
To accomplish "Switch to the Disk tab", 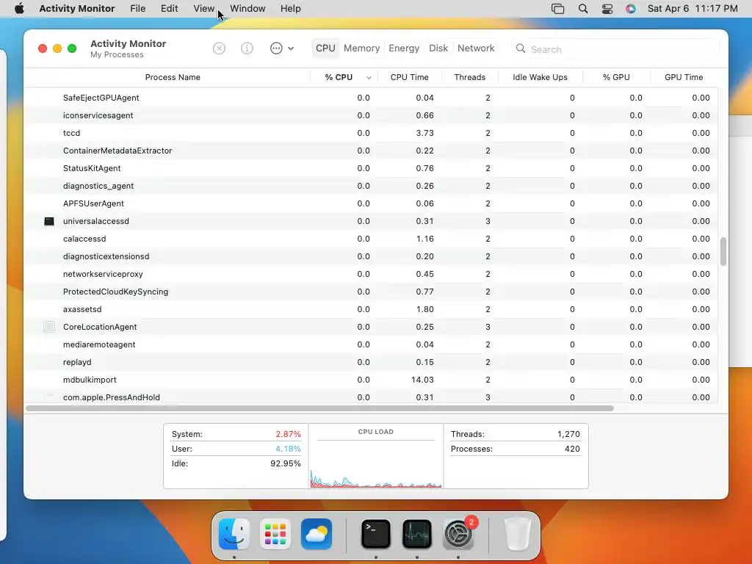I will point(438,48).
